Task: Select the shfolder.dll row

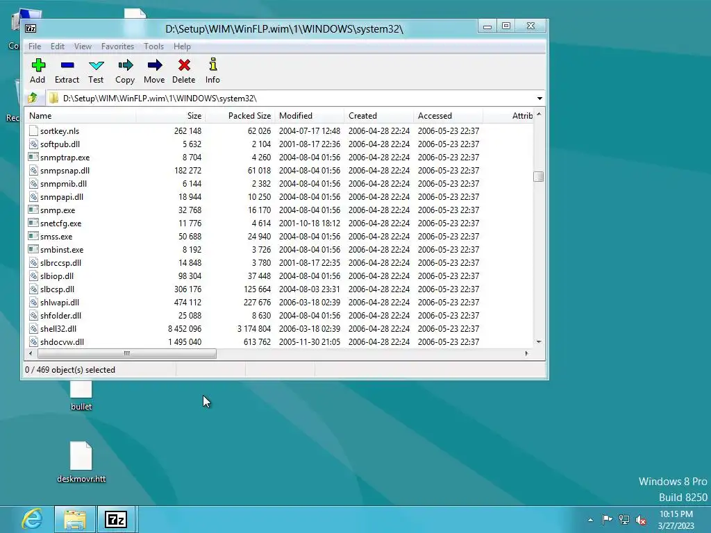Action: 279,315
